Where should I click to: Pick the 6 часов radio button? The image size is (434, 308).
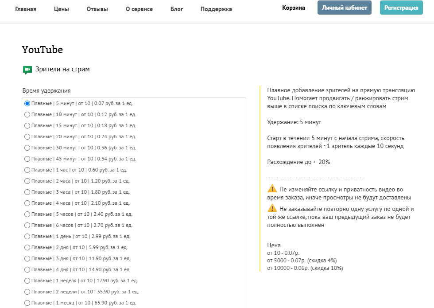pos(27,225)
